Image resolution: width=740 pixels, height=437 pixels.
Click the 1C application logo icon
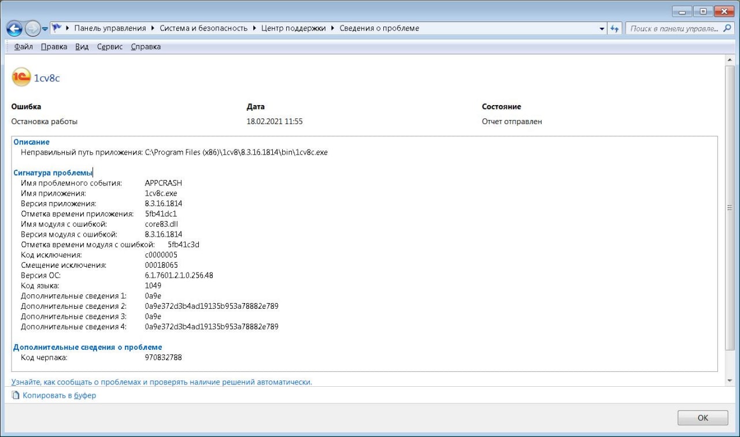point(21,77)
